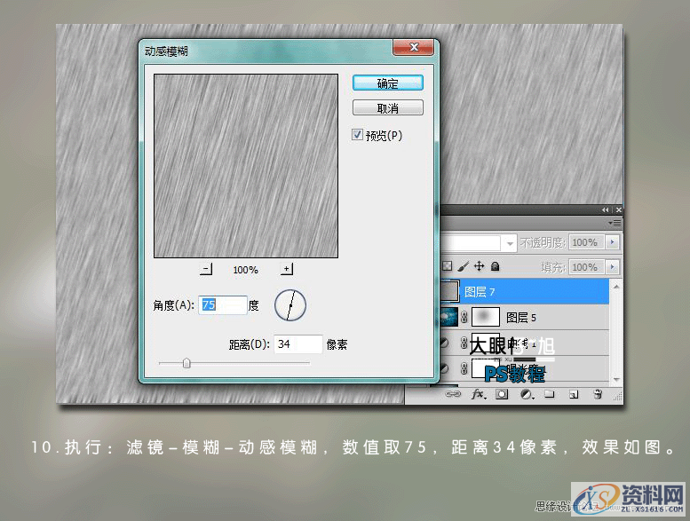This screenshot has height=521, width=690.
Task: Click the create new group folder icon
Action: pos(550,392)
